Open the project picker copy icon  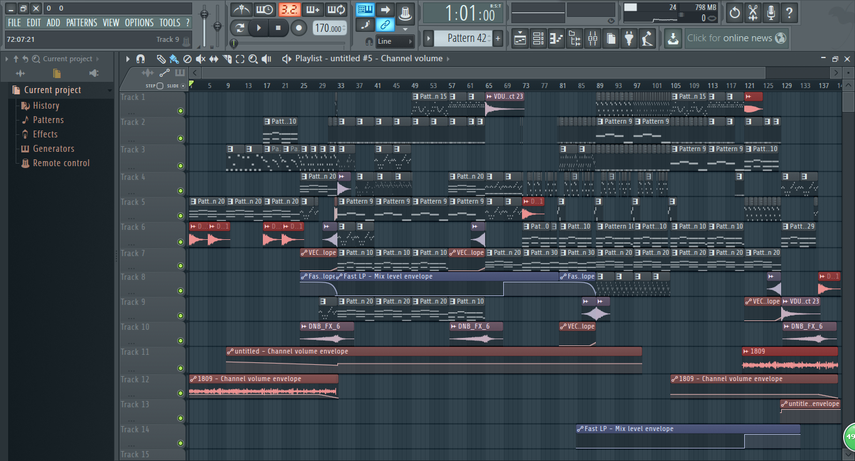(x=610, y=39)
